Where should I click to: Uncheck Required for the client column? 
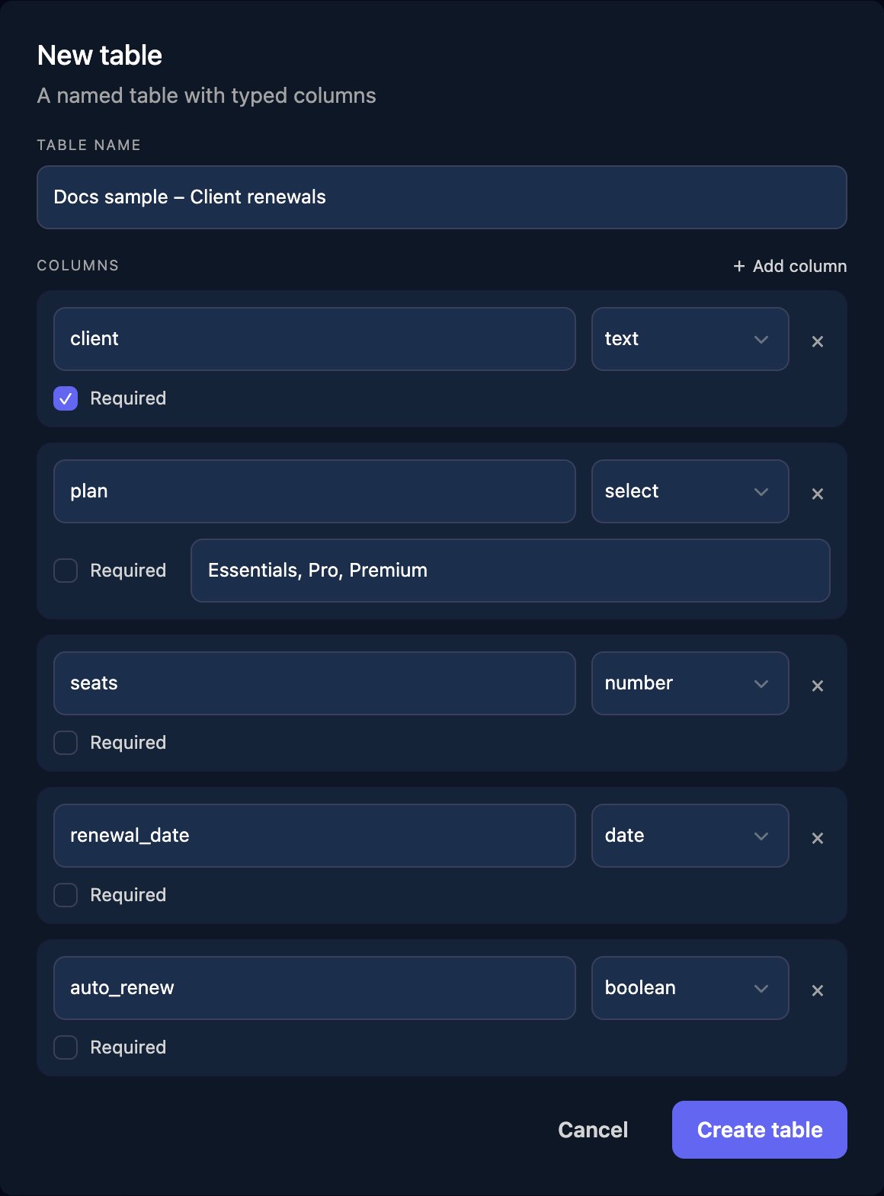click(66, 398)
